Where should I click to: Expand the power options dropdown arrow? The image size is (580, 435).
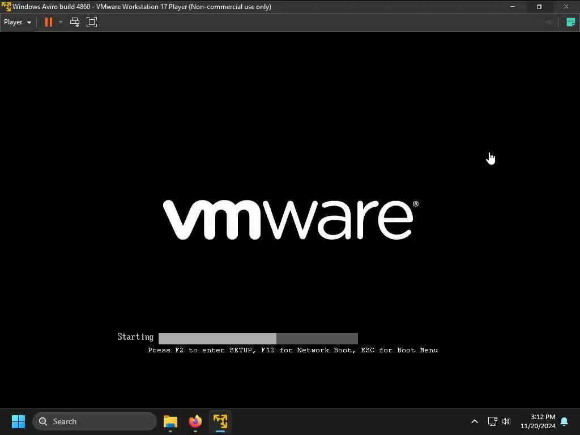61,22
